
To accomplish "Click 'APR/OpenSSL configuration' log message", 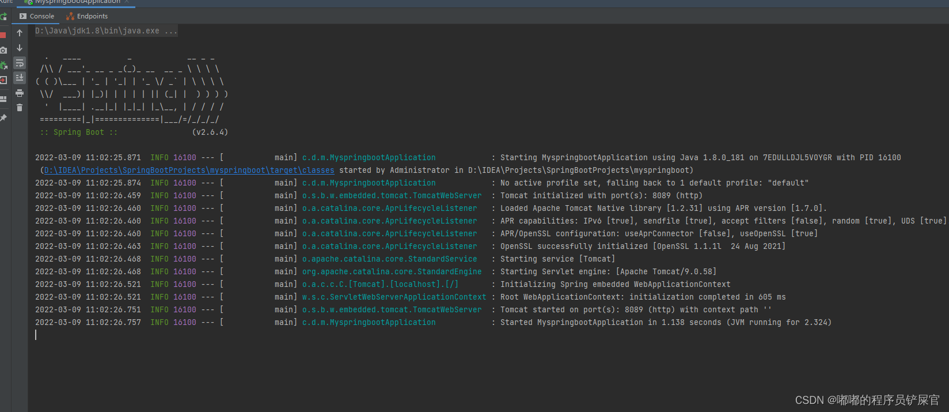I will [659, 234].
